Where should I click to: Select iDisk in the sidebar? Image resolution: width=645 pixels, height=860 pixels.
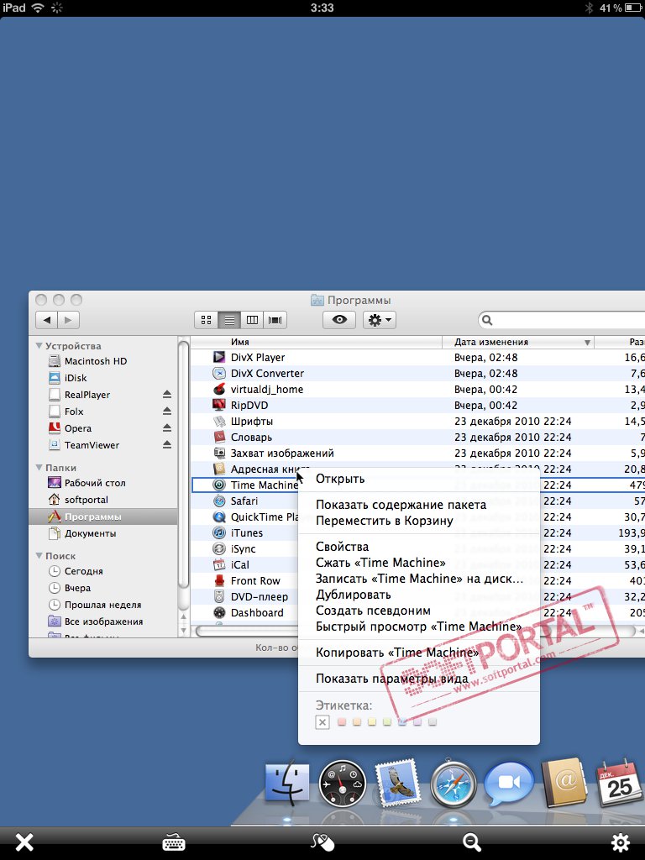coord(76,378)
